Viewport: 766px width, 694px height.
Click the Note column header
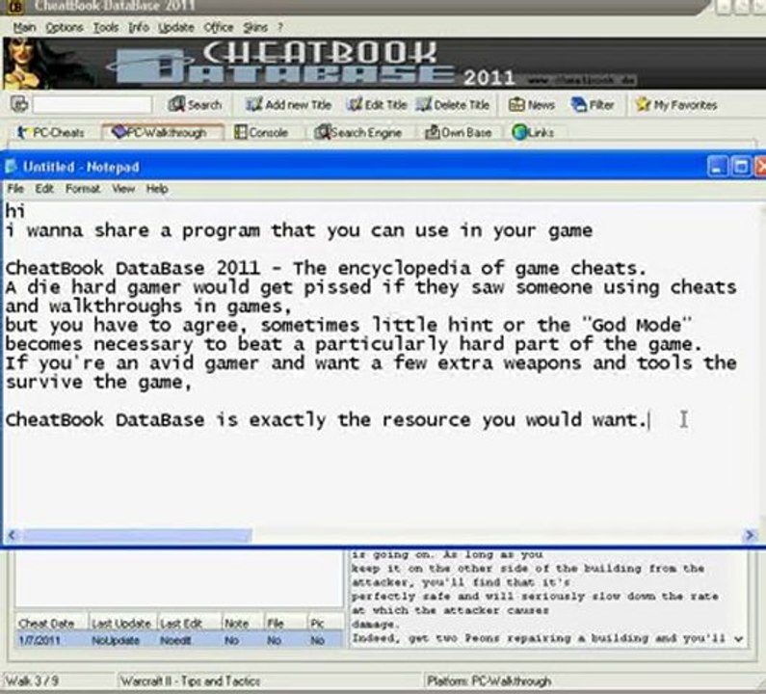[x=242, y=623]
